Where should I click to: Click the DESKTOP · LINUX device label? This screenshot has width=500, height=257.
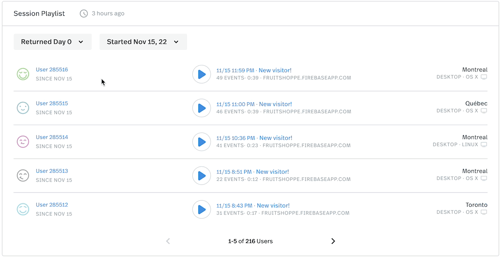[x=455, y=145]
